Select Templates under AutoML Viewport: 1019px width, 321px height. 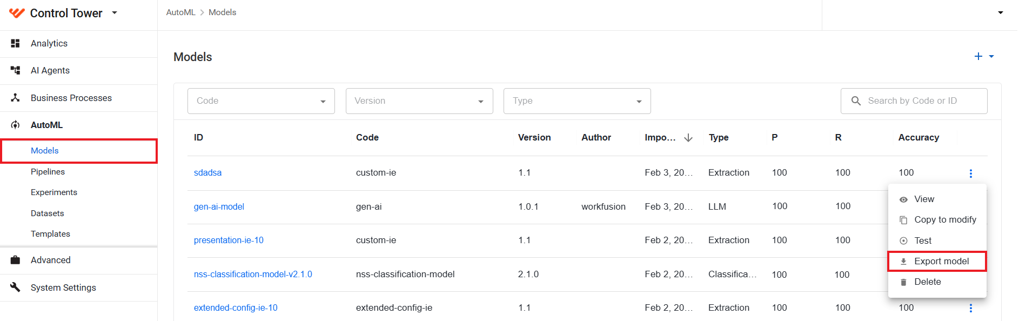(x=50, y=234)
